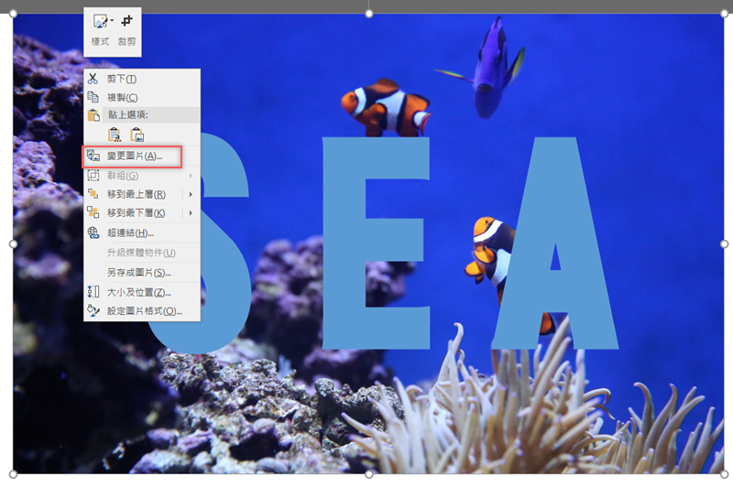Viewport: 733px width, 486px height.
Task: Click the hyperlink globe icon
Action: tap(93, 232)
